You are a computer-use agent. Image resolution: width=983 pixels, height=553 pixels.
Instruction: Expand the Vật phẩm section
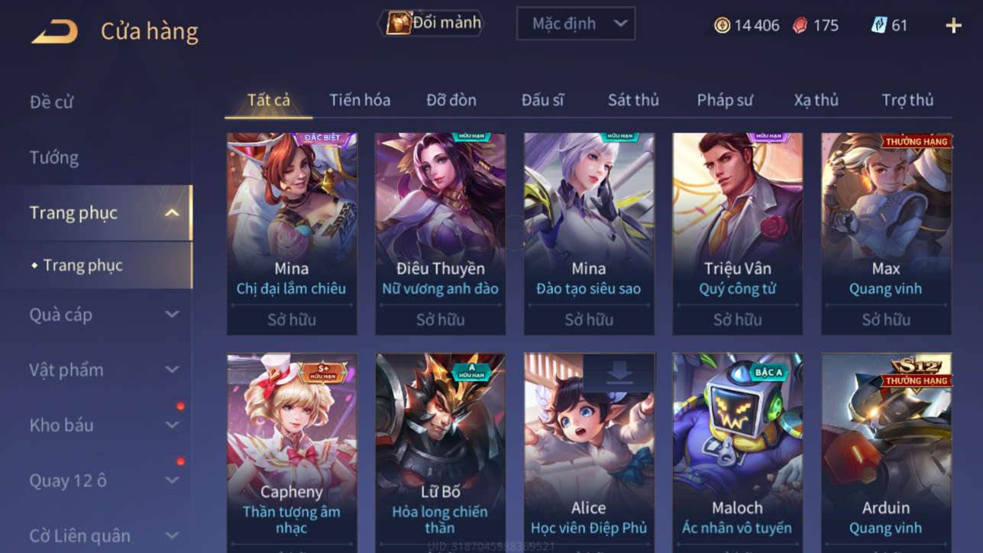tap(172, 370)
